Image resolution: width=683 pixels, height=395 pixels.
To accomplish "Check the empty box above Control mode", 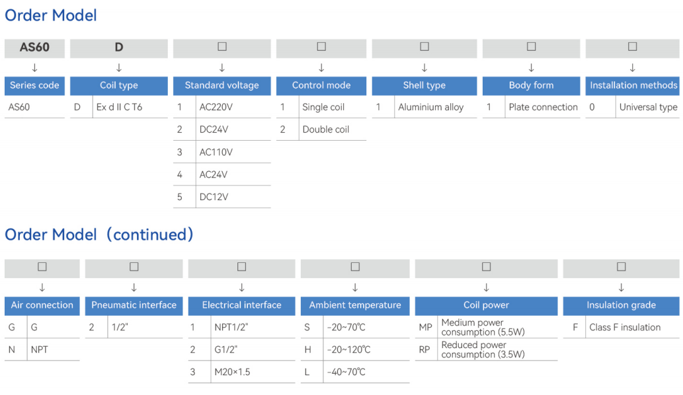I will point(321,46).
